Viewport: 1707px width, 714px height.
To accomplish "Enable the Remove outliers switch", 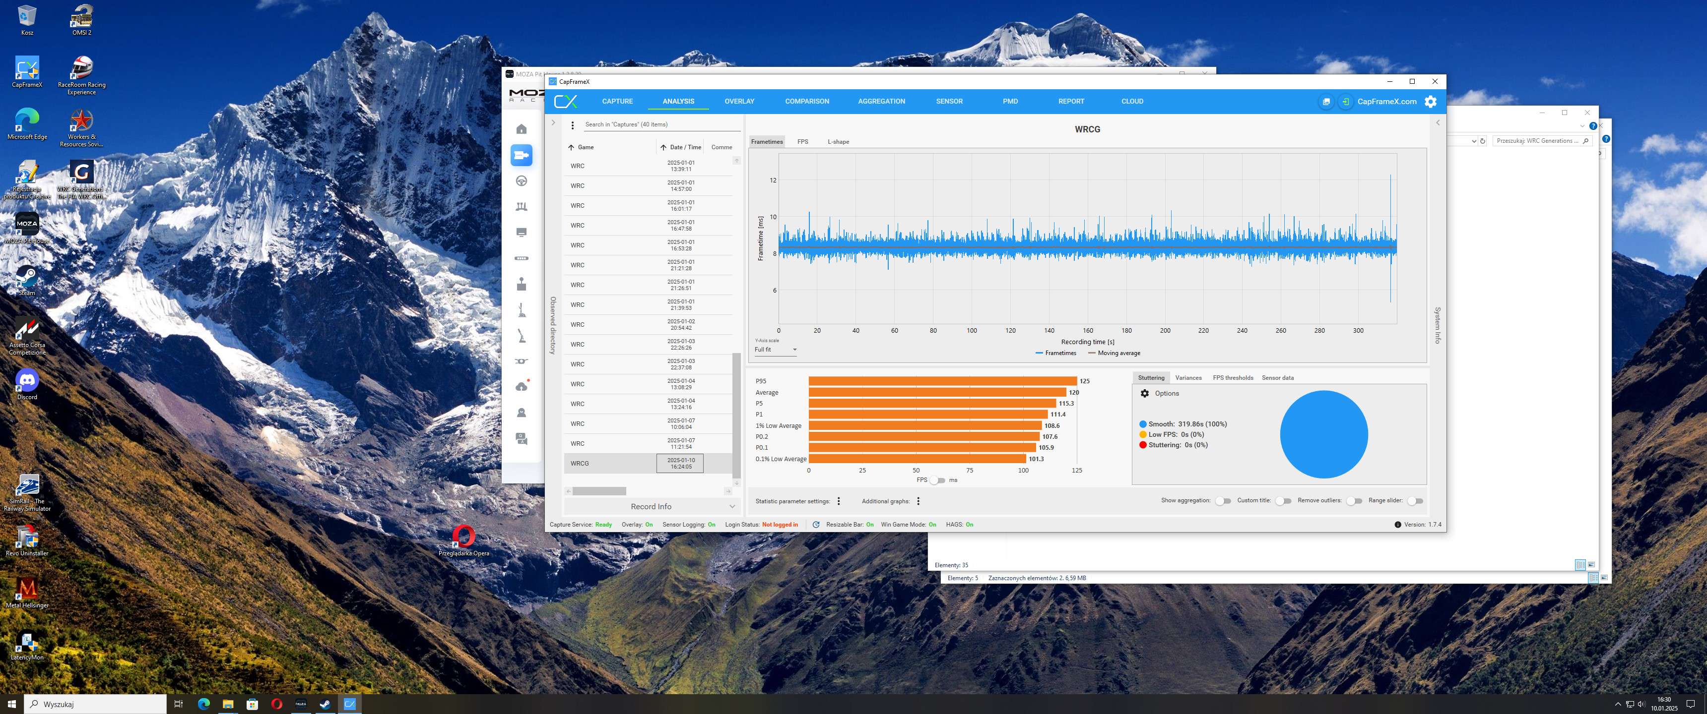I will pyautogui.click(x=1354, y=501).
